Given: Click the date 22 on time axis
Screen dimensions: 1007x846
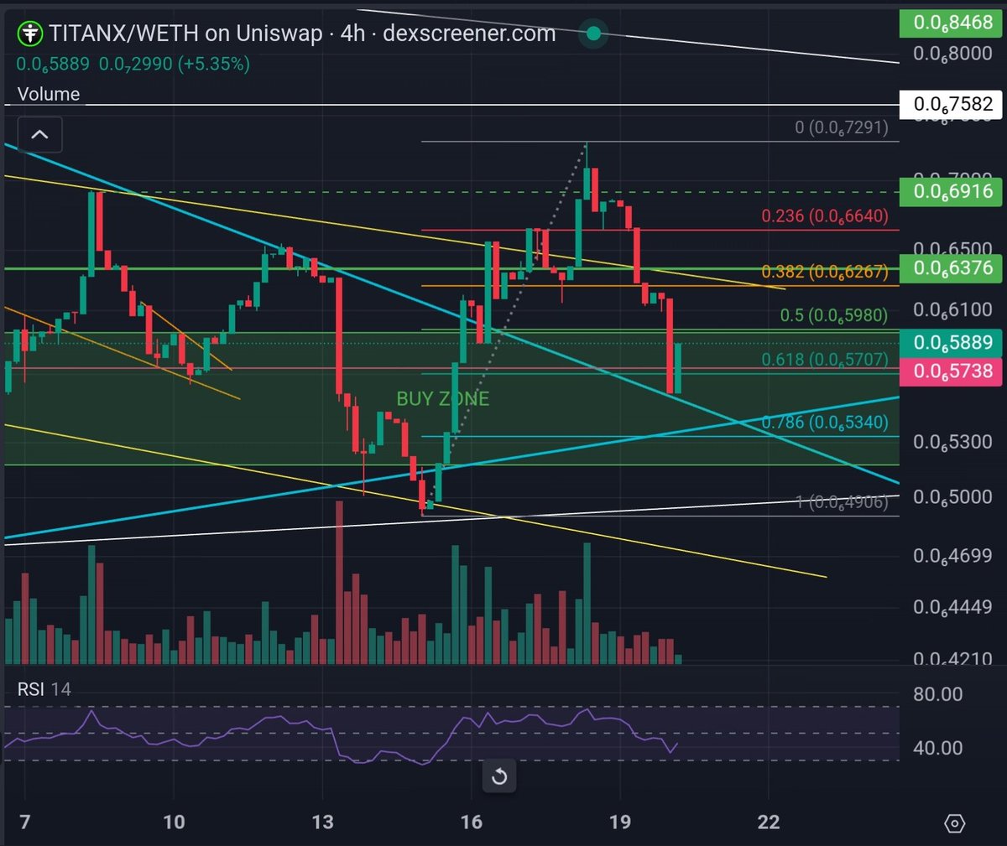Looking at the screenshot, I should [769, 822].
